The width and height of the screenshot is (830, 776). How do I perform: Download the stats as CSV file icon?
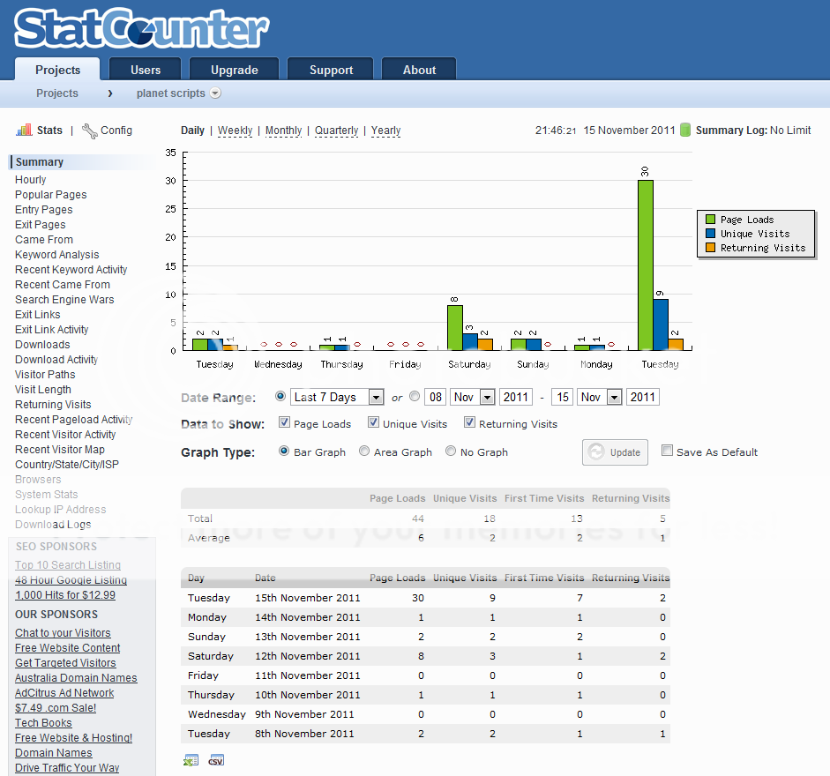point(216,760)
